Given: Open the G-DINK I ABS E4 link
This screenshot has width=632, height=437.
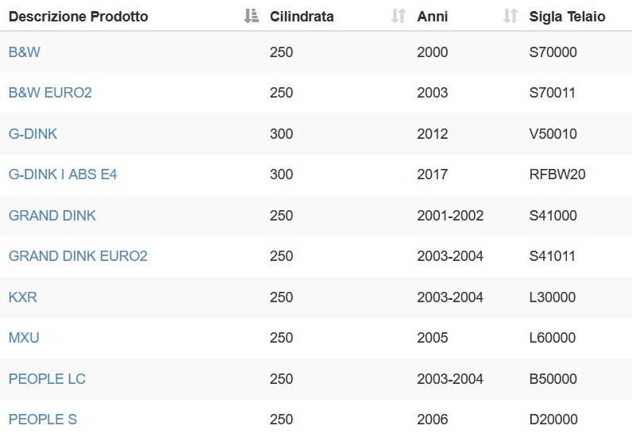Looking at the screenshot, I should [63, 174].
